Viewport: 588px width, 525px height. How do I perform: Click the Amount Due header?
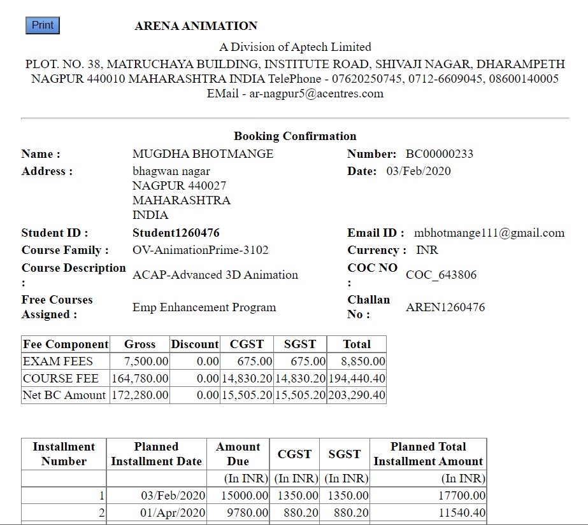pos(238,454)
